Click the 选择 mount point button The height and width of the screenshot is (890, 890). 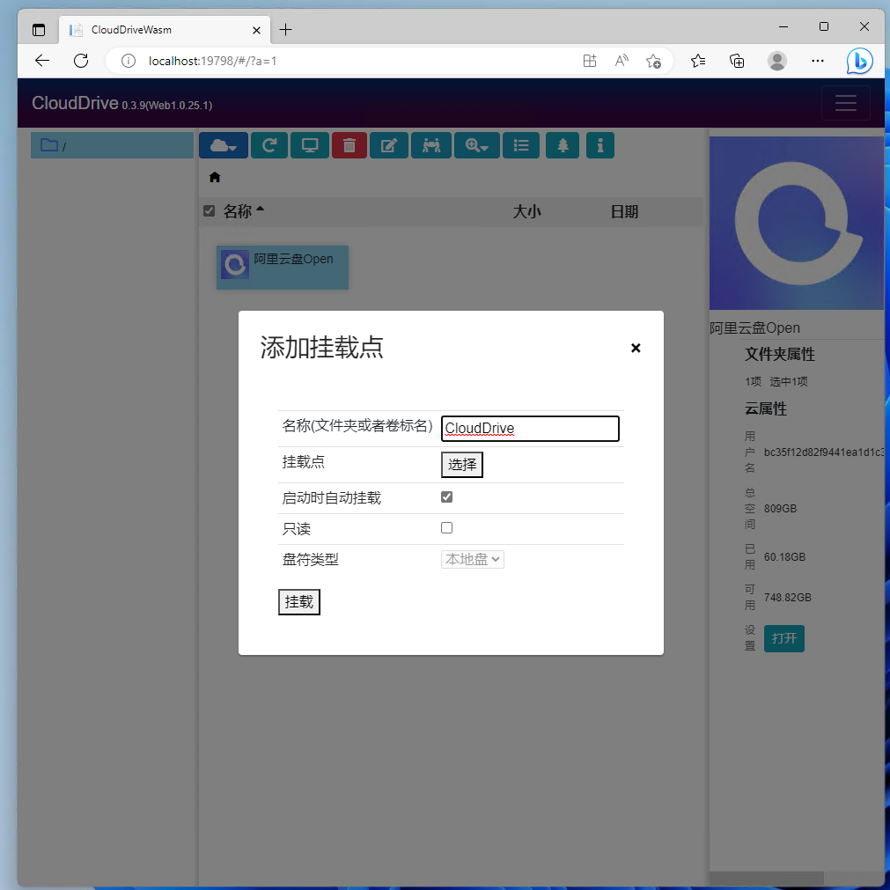coord(461,464)
